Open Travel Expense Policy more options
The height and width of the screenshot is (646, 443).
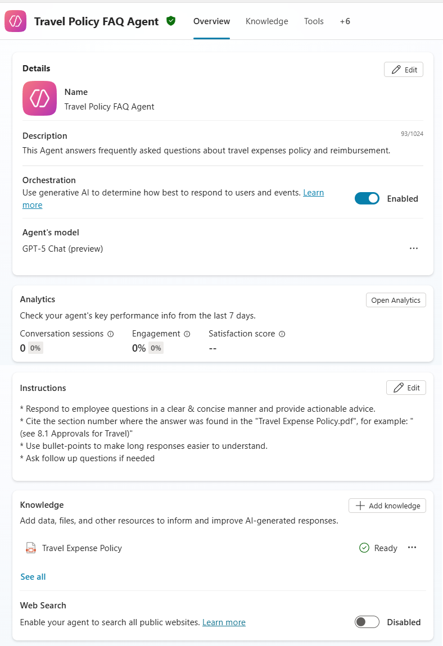[412, 548]
